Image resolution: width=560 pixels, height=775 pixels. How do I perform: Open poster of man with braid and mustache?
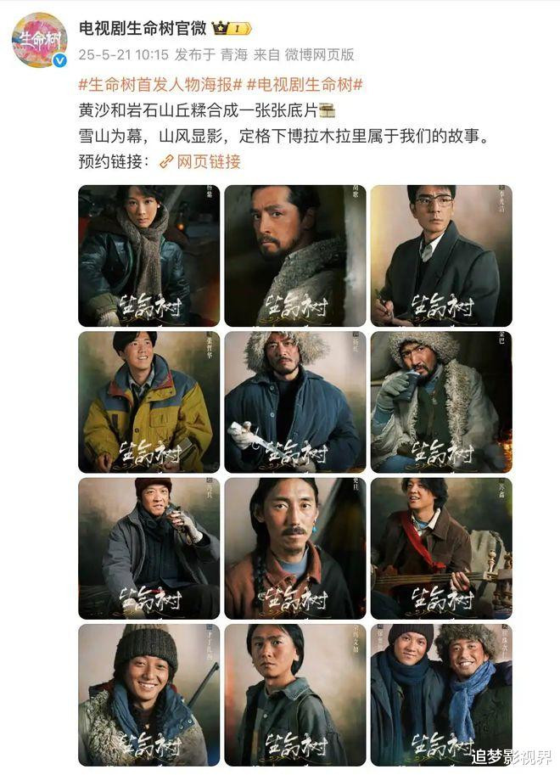click(295, 548)
